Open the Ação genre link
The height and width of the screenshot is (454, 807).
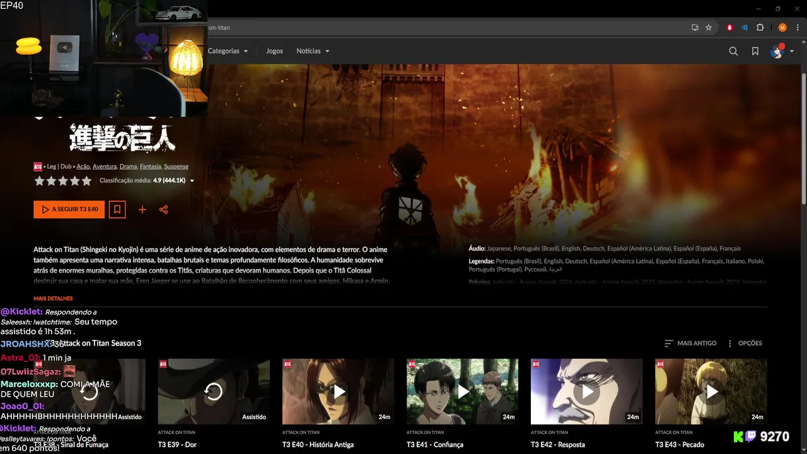pyautogui.click(x=83, y=166)
